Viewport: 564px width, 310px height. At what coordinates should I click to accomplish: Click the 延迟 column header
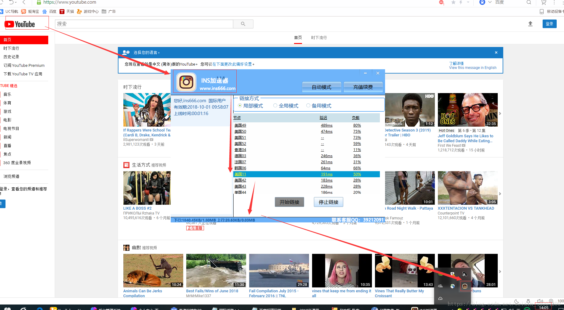click(323, 118)
